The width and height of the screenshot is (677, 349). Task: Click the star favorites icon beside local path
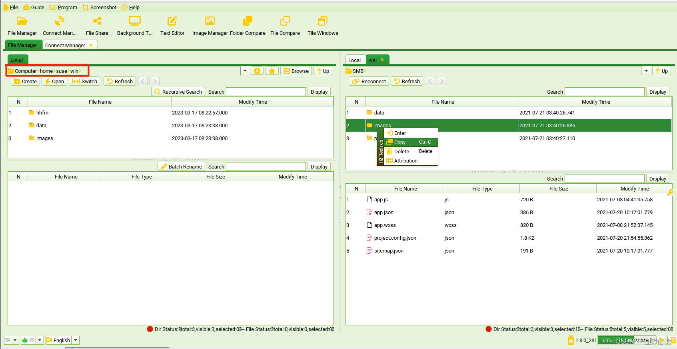tap(272, 71)
